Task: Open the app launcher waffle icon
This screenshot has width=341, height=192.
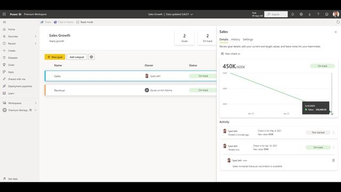Action: (4, 14)
